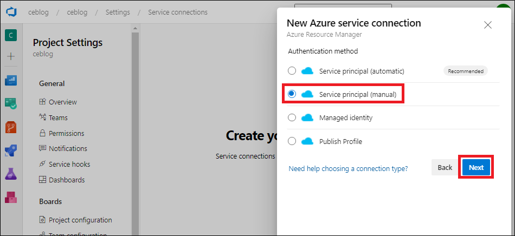Open the Azure DevOps home logo
The image size is (515, 236).
[11, 12]
